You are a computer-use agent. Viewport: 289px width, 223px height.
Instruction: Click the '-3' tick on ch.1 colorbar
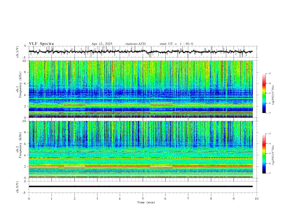click(269, 73)
